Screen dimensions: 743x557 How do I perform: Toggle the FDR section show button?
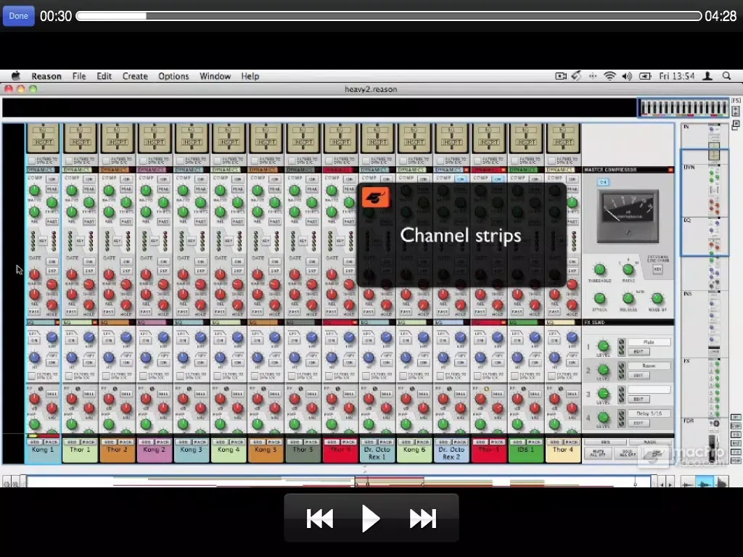[x=736, y=460]
